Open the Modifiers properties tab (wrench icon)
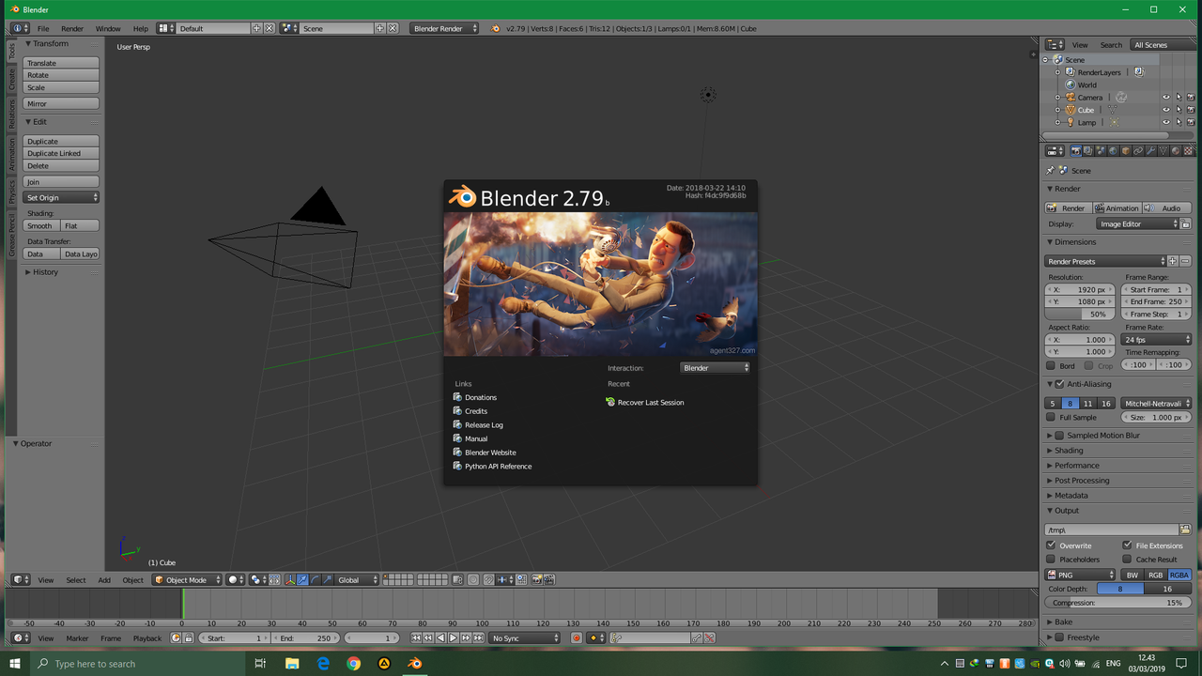 coord(1150,150)
